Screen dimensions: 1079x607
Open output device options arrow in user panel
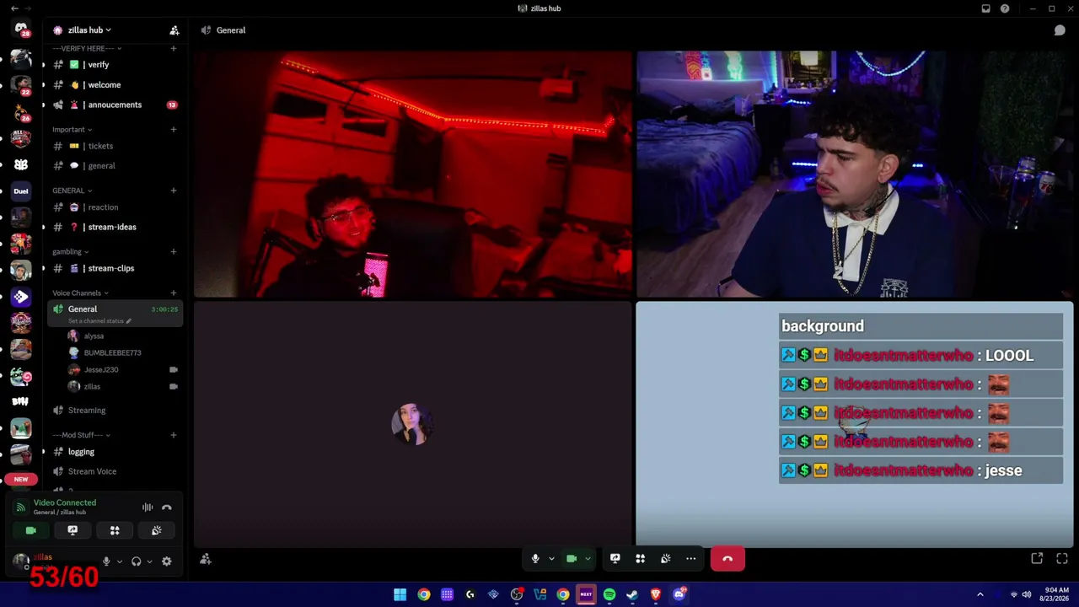point(150,561)
